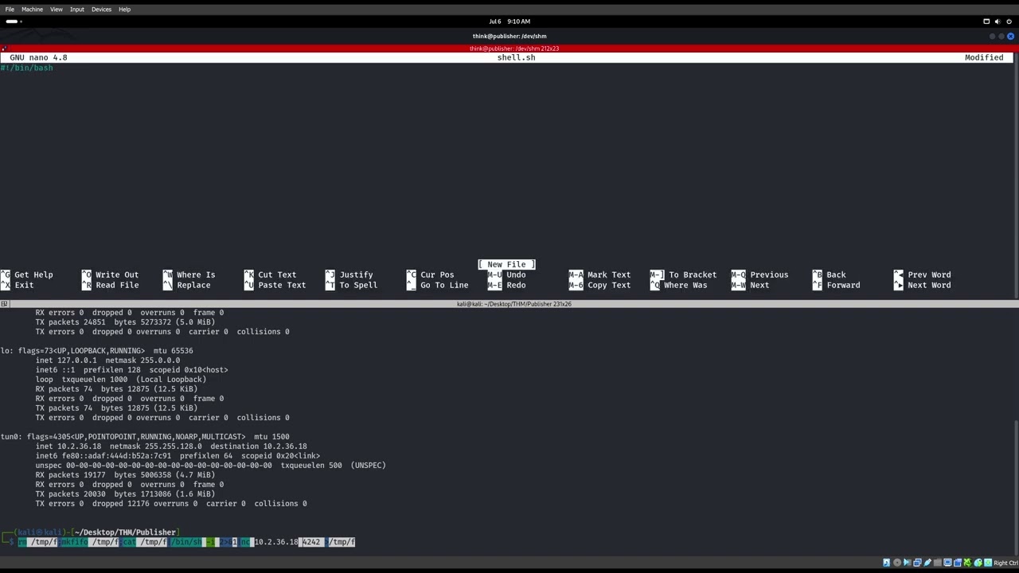Click the 'tun0: flags=4305' interface line

pos(145,437)
